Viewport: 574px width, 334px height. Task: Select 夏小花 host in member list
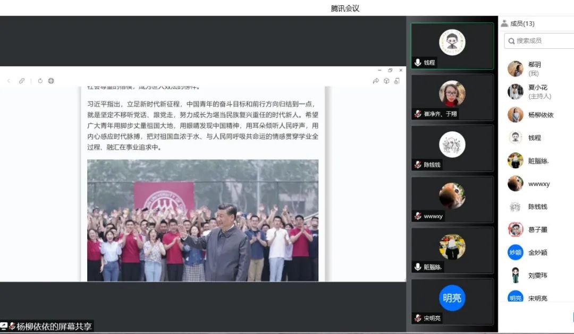coord(537,91)
